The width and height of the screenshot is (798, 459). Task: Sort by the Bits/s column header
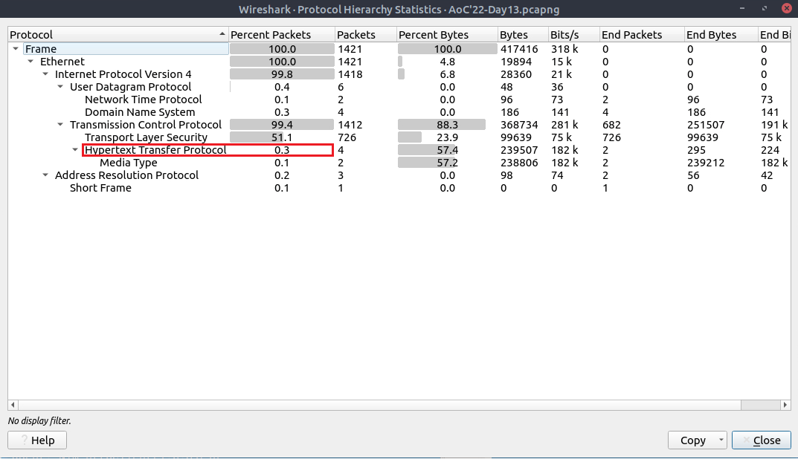pos(573,35)
